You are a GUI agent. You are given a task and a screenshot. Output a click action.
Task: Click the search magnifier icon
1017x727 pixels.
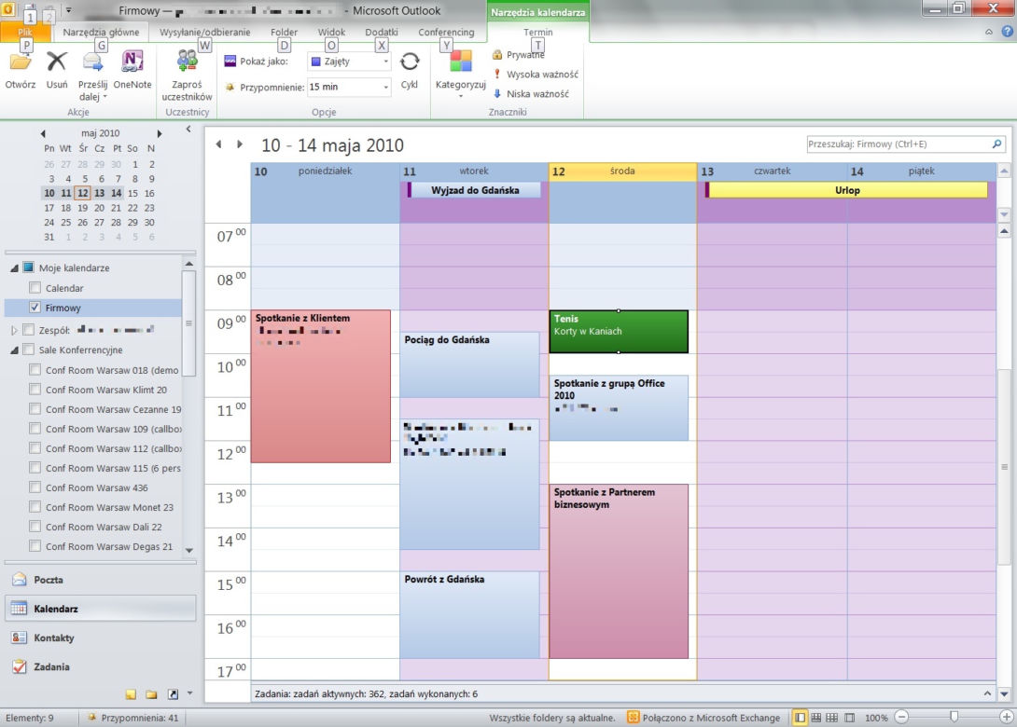pyautogui.click(x=996, y=144)
